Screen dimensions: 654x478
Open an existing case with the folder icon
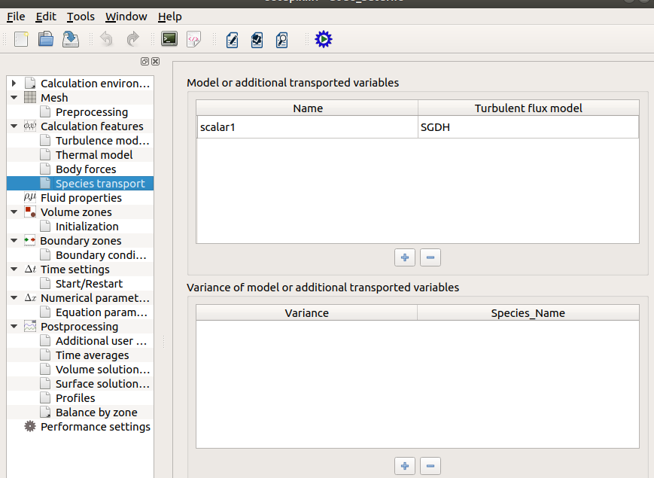point(46,39)
